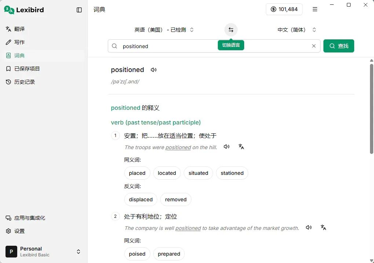Click the positioned search input field
This screenshot has height=263, width=374.
click(214, 46)
